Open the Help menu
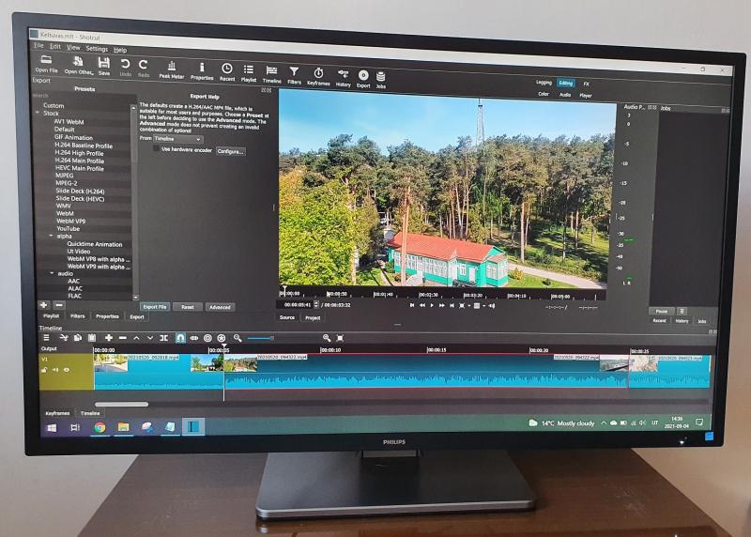 tap(120, 50)
